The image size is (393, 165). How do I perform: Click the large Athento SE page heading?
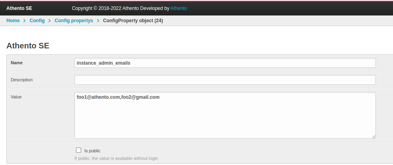[28, 46]
